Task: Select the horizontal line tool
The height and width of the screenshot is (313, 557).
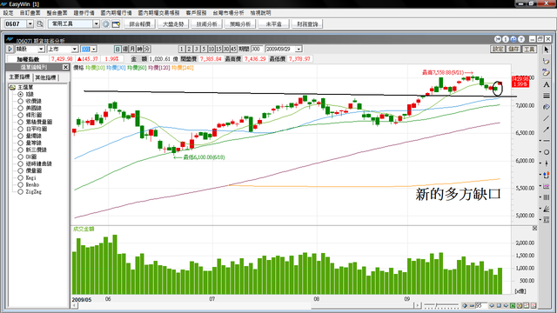Action: point(547,141)
